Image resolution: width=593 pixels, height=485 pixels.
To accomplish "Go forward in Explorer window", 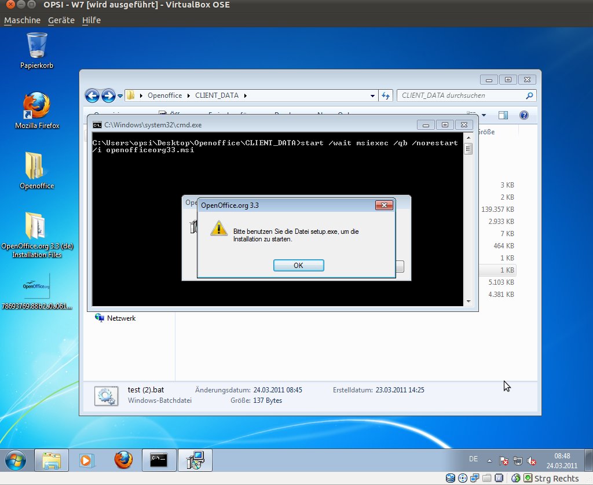I will (108, 95).
